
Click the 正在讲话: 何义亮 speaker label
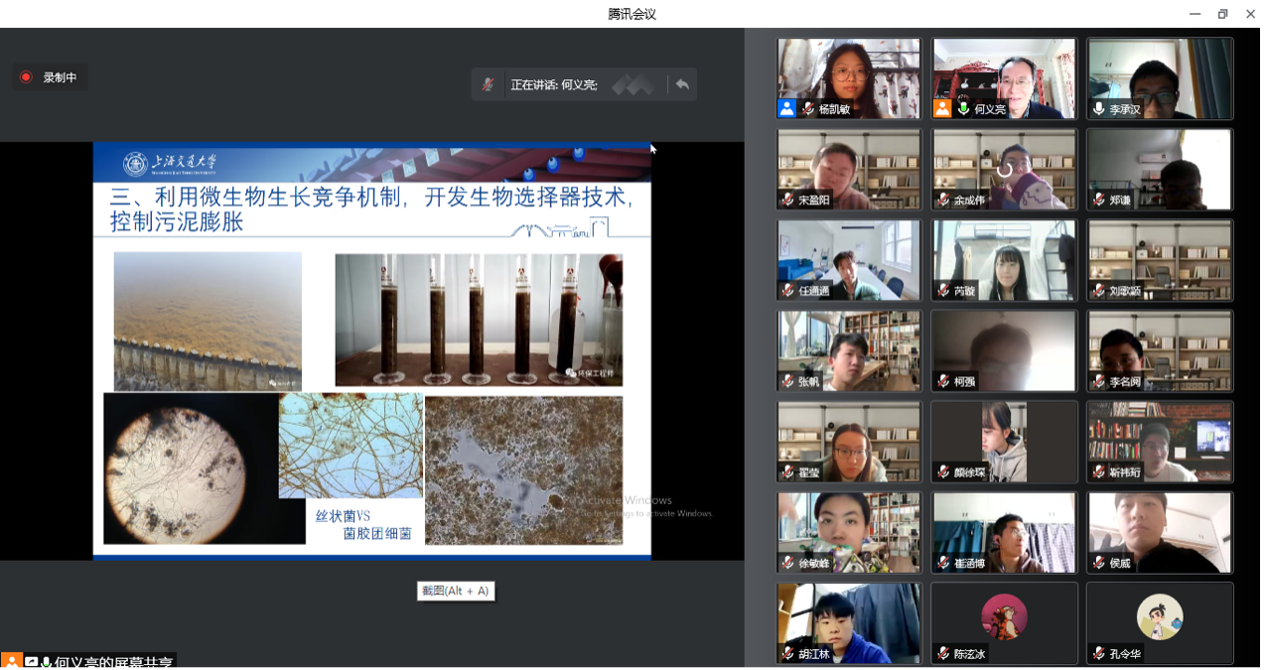553,85
